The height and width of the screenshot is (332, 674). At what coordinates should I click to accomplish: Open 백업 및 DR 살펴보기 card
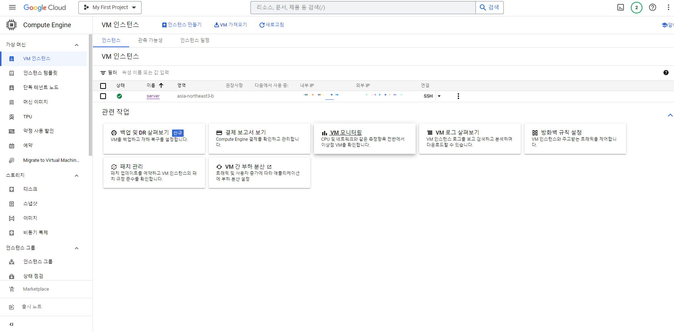pyautogui.click(x=154, y=139)
